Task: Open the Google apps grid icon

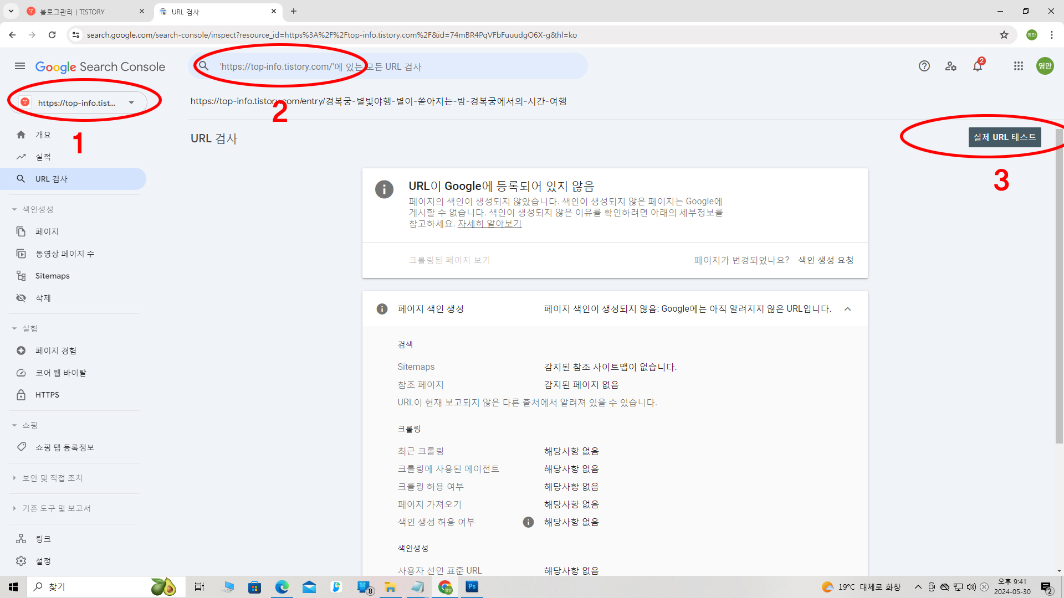Action: (1019, 66)
